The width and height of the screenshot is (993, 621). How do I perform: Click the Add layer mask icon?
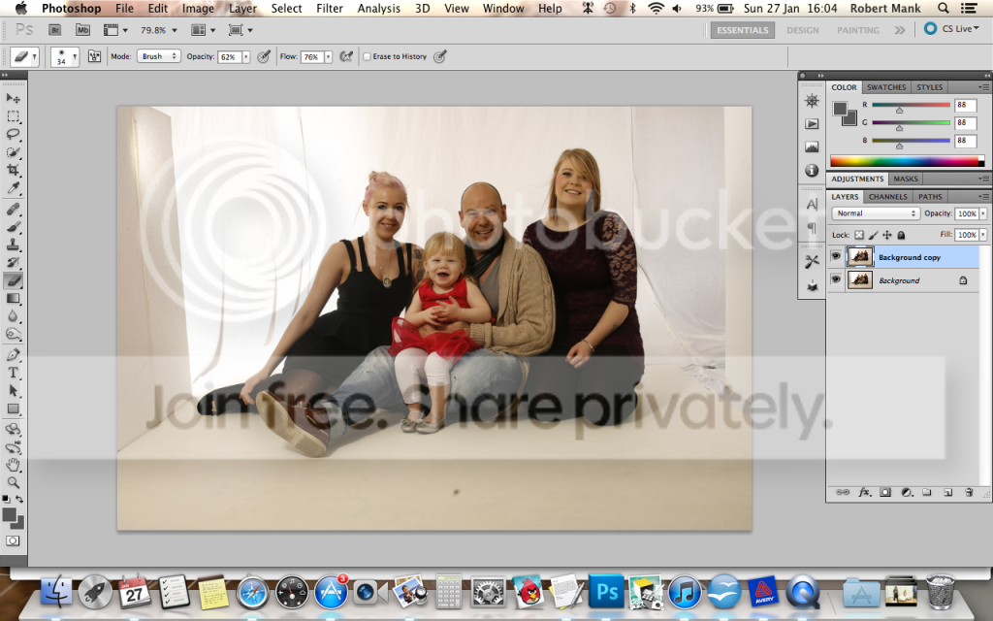click(884, 492)
